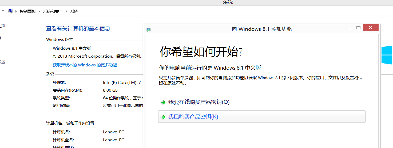The height and width of the screenshot is (148, 393).
Task: Click 你的电脑当前运行的是 Windows 8.1 中文版 text
Action: pyautogui.click(x=210, y=68)
